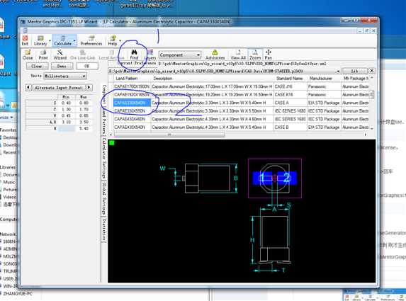The image size is (406, 301).
Task: Open the Layers toolbar icon
Action: coord(150,55)
